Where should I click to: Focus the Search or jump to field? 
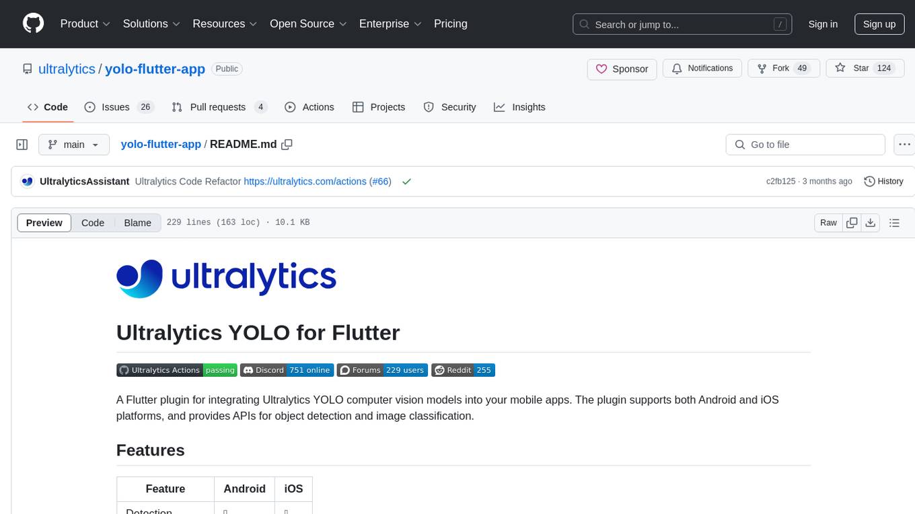point(682,24)
